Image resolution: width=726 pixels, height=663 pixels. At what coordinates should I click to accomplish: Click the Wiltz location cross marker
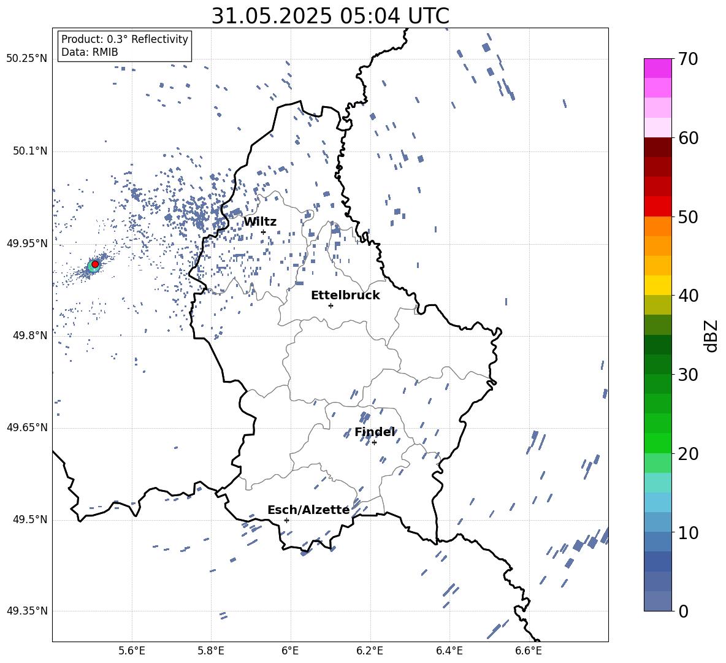(264, 232)
